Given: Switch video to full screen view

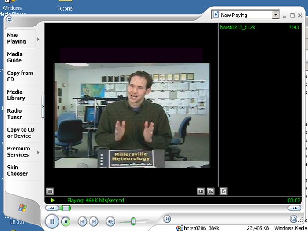Looking at the screenshot, I should click(x=211, y=191).
